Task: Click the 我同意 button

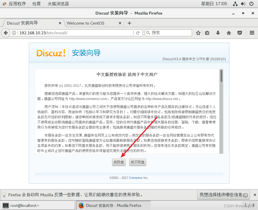Action: pos(119,162)
